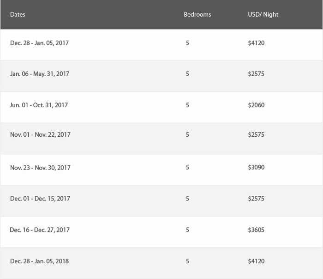Select the Nov. 23 - Nov. 30, 2017 row
This screenshot has width=323, height=279.
(161, 170)
